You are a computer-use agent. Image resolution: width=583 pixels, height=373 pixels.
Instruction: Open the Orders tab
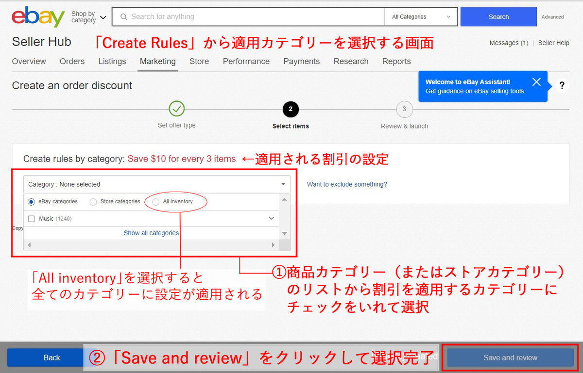pyautogui.click(x=72, y=62)
